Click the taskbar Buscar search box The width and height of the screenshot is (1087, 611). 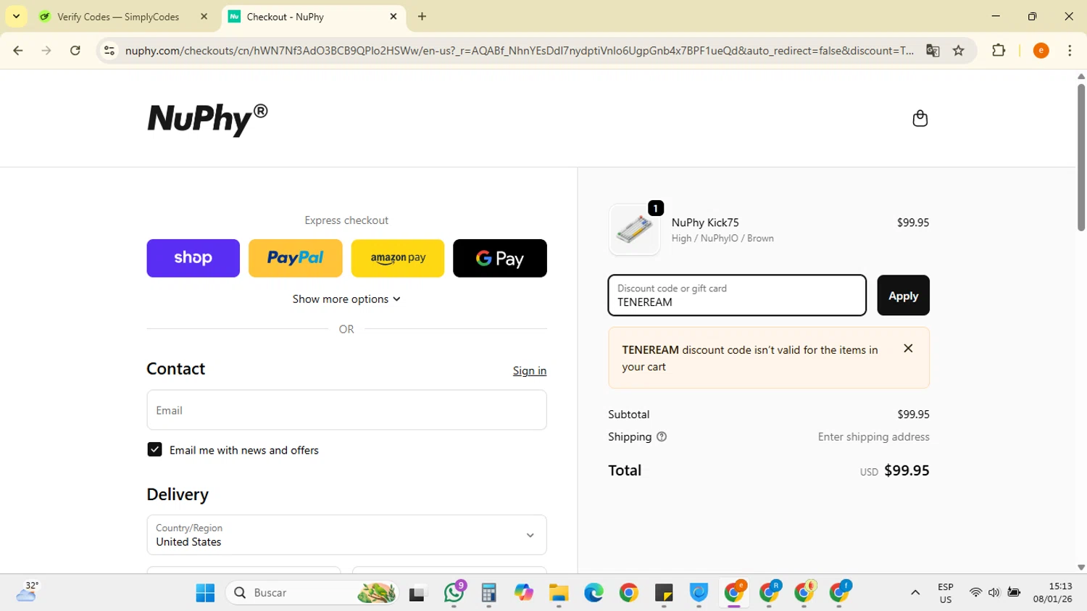click(x=313, y=593)
